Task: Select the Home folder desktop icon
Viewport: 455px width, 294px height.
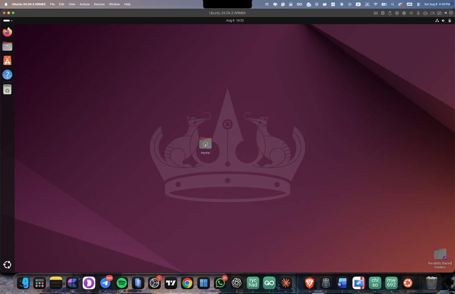Action: click(205, 146)
